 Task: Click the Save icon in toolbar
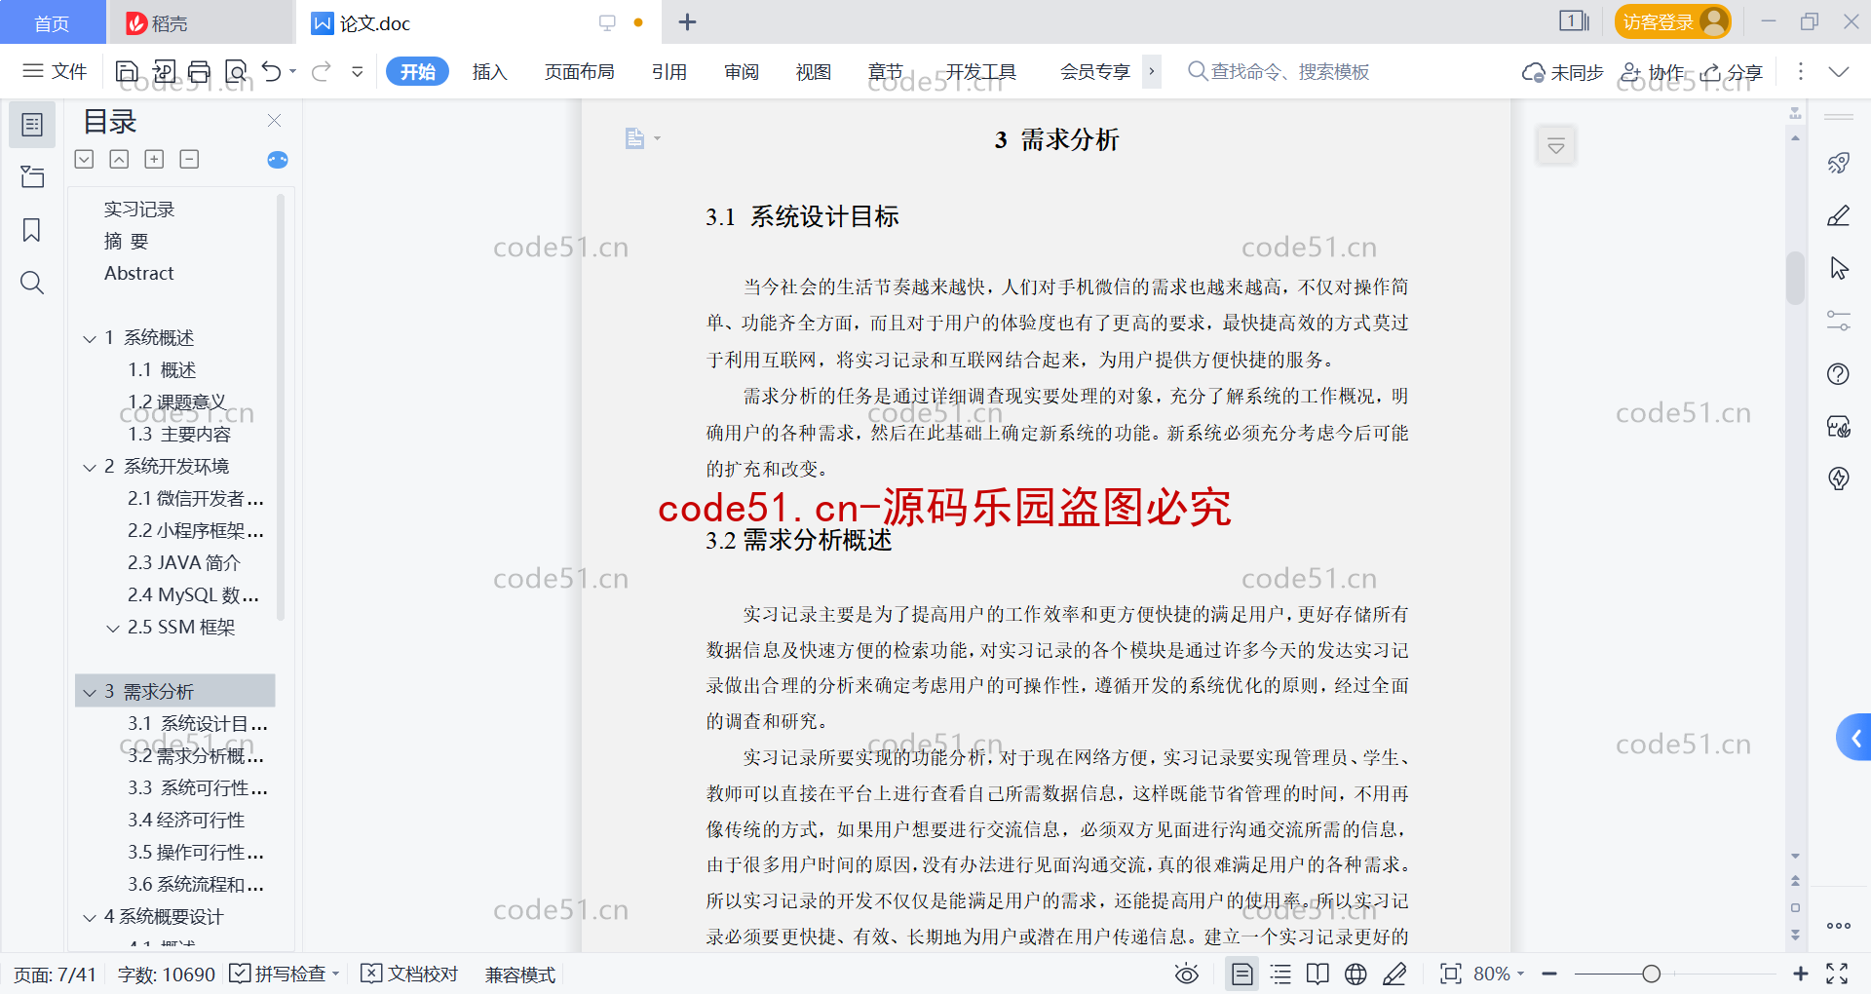[x=127, y=71]
